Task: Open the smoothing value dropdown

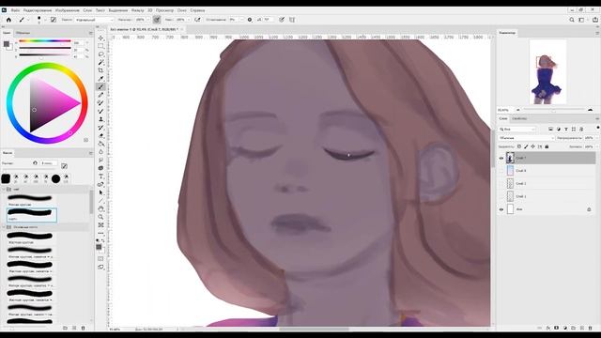Action: (241, 20)
